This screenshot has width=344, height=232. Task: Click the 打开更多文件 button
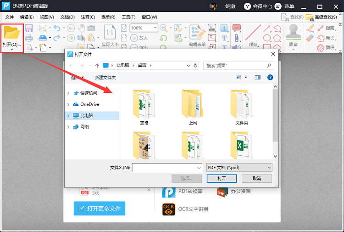[x=100, y=209]
